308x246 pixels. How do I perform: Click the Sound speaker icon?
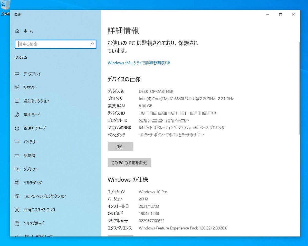17,87
